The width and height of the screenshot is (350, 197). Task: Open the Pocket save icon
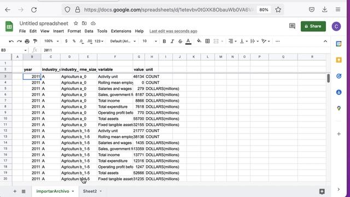coord(312,10)
